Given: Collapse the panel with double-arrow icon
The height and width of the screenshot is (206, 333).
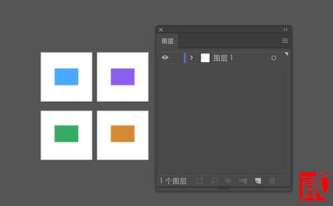Looking at the screenshot, I should (286, 29).
